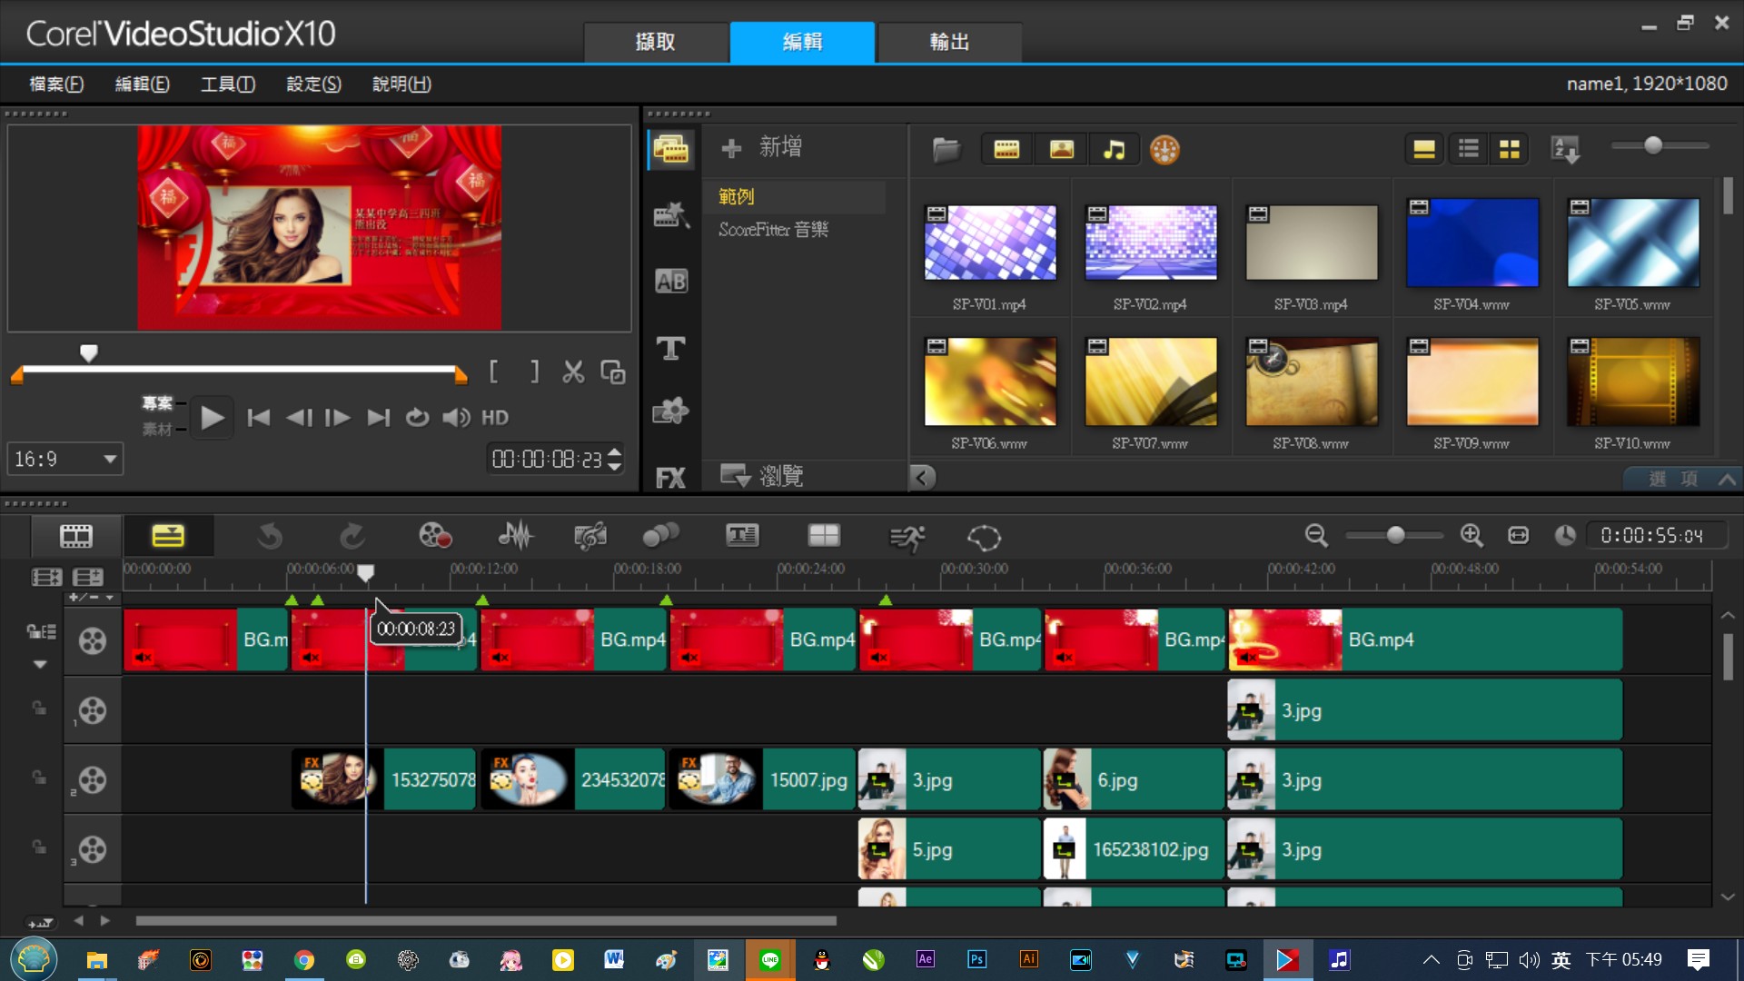Open the Record/Capture option
1744x981 pixels.
435,536
